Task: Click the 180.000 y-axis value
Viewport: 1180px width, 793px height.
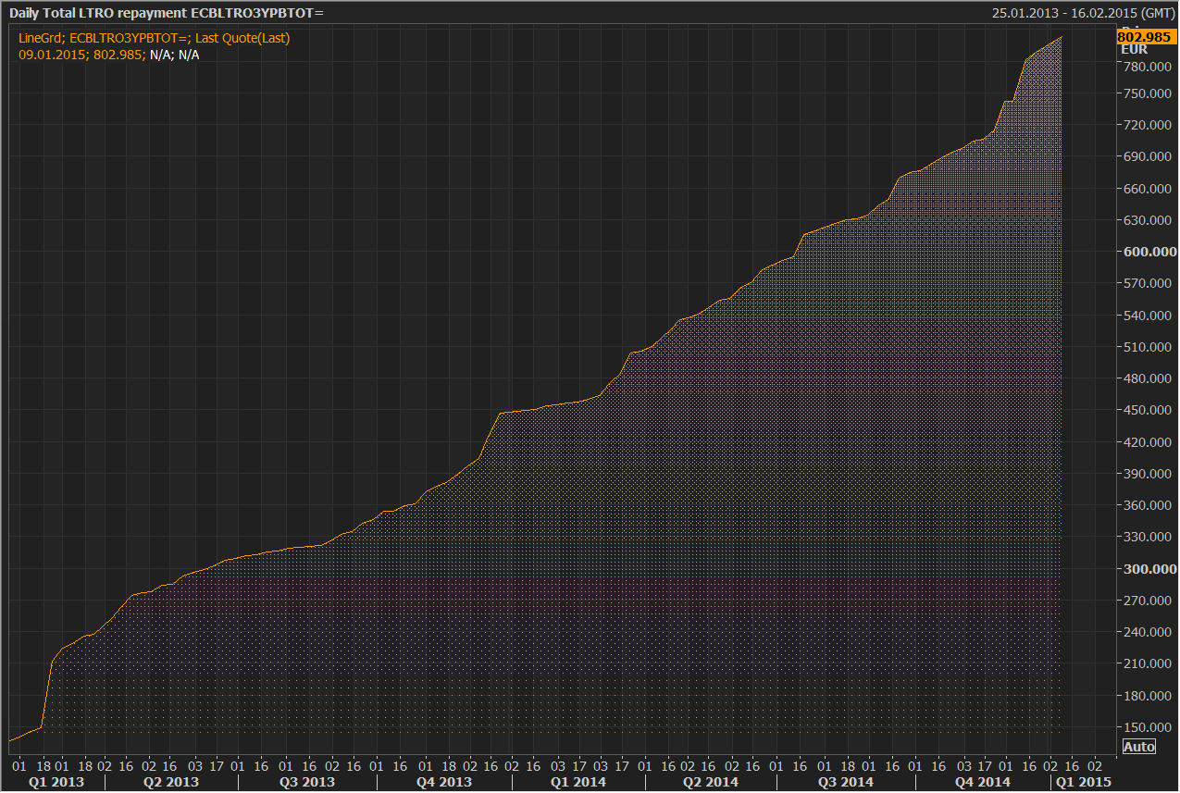Action: (x=1147, y=696)
